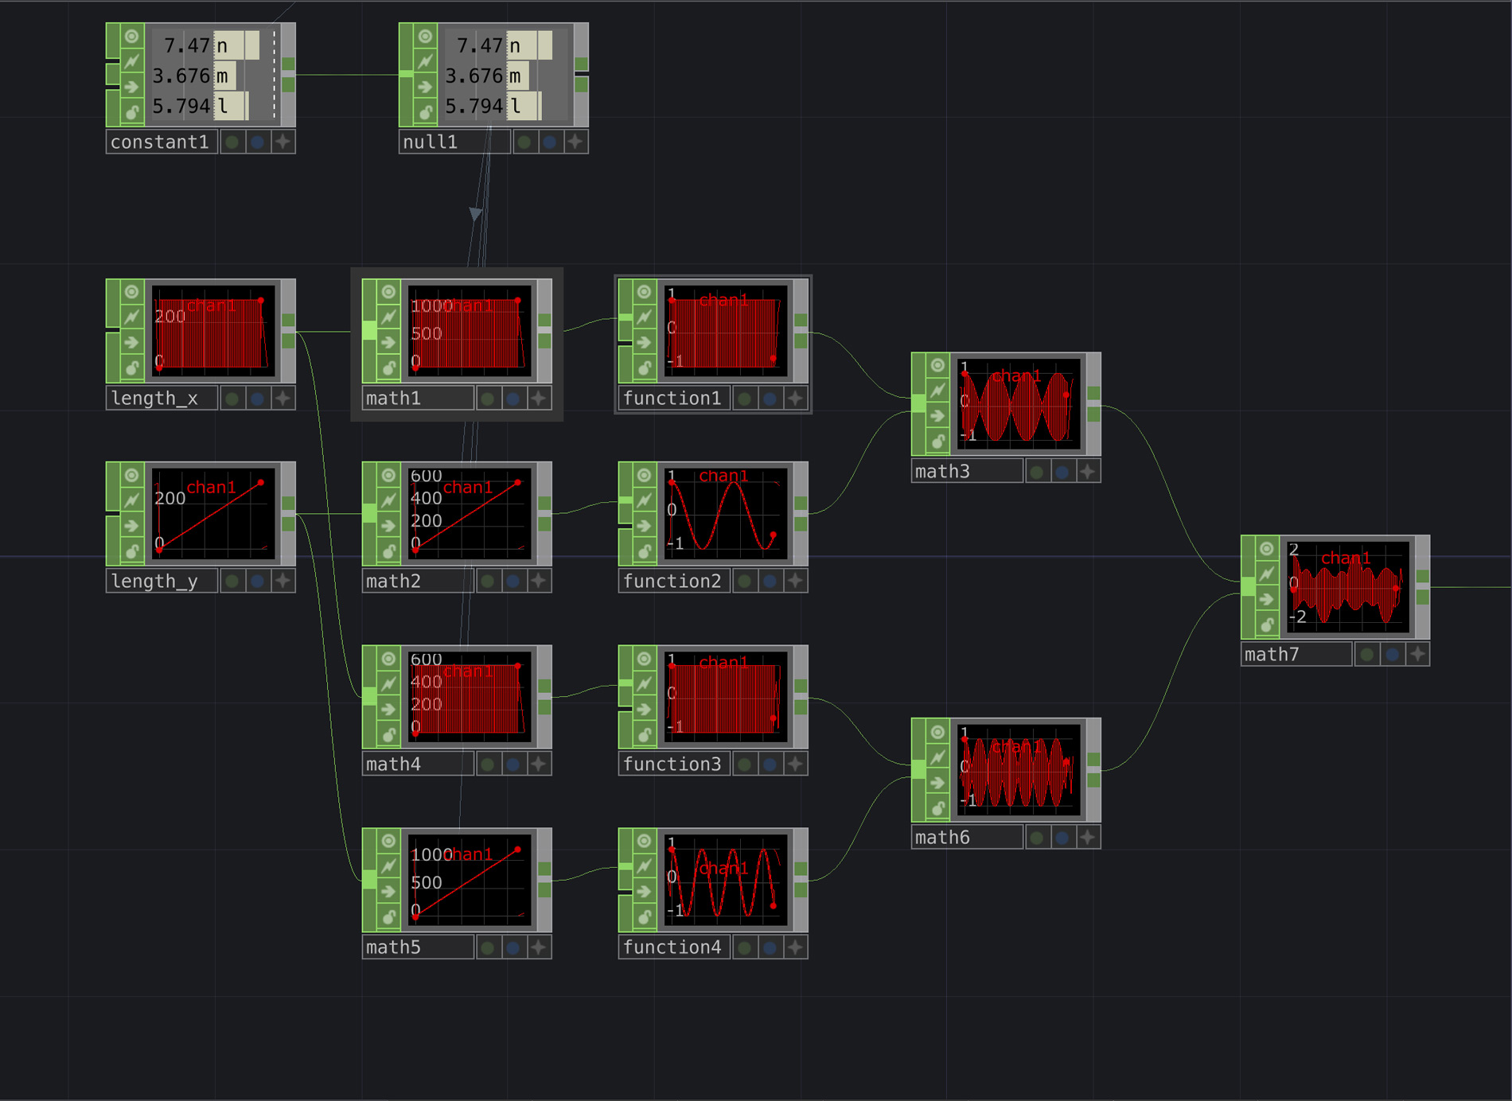Select the function4 node name label
This screenshot has height=1101, width=1512.
click(x=675, y=947)
